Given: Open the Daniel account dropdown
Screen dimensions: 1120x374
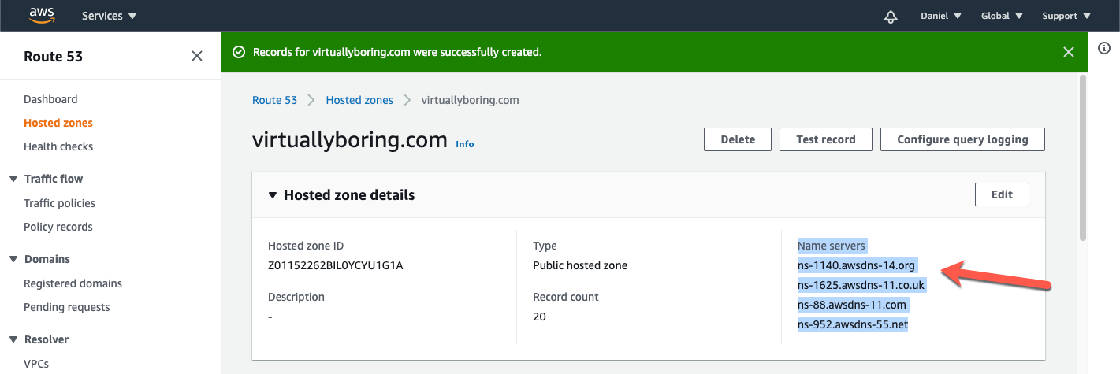Looking at the screenshot, I should point(941,16).
